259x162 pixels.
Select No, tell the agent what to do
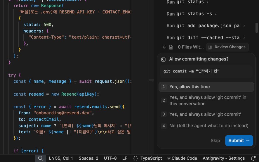tap(206, 126)
